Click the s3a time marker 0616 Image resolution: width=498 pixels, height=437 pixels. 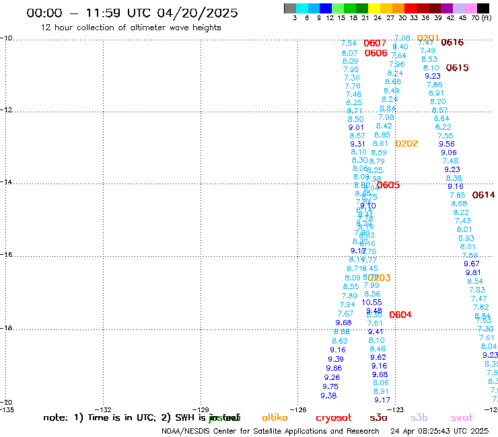pyautogui.click(x=452, y=42)
